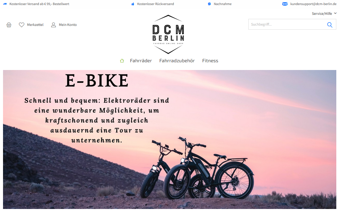Click the Merkzettel link
The width and height of the screenshot is (340, 211).
click(x=35, y=25)
